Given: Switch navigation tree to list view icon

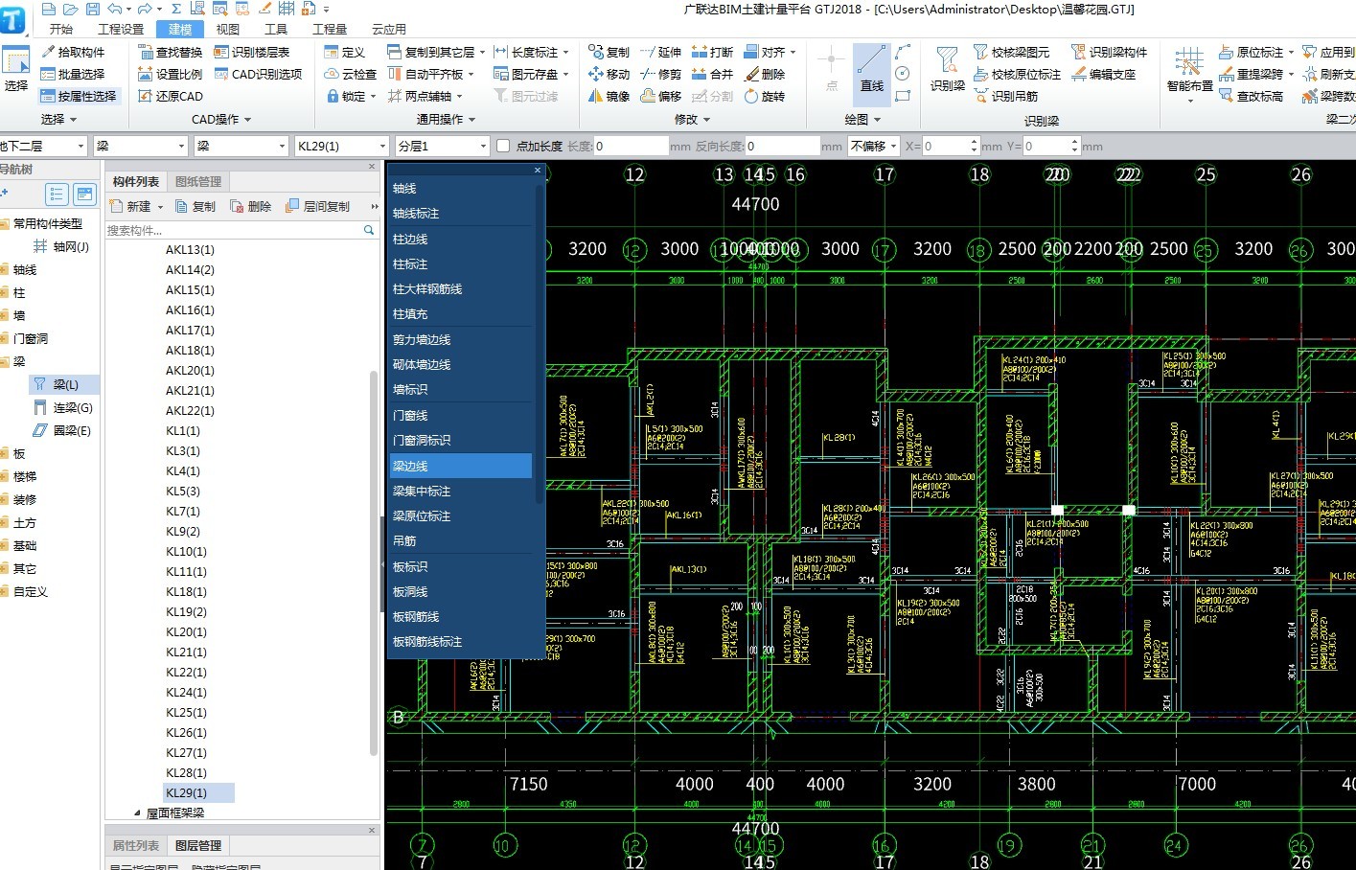Looking at the screenshot, I should 57,195.
